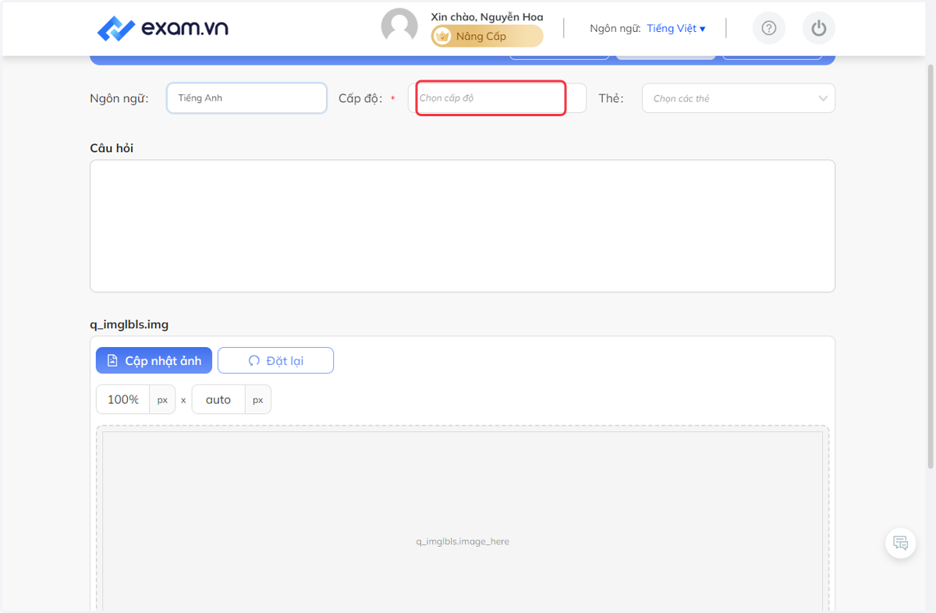Click the Cập nhật ảnh button

[x=154, y=360]
